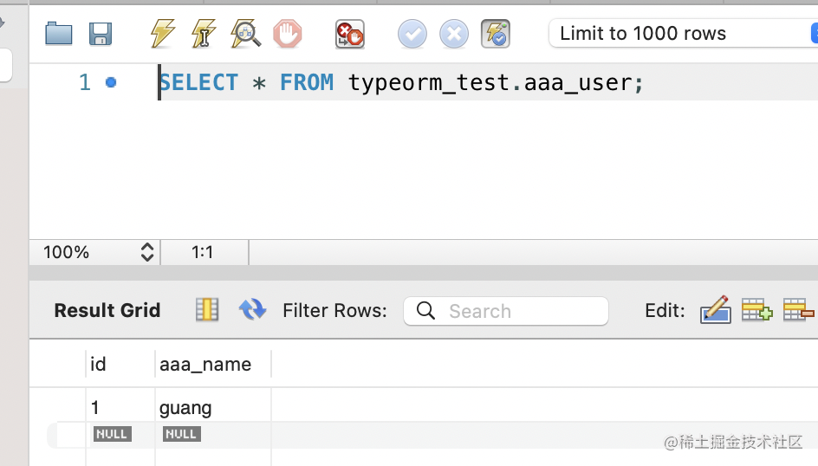Select the id column header
The image size is (818, 466).
(98, 365)
